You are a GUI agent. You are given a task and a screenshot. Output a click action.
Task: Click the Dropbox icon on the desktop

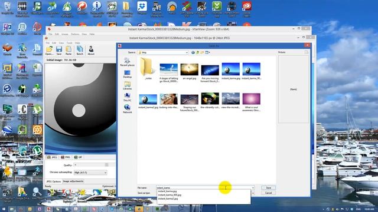click(x=142, y=8)
